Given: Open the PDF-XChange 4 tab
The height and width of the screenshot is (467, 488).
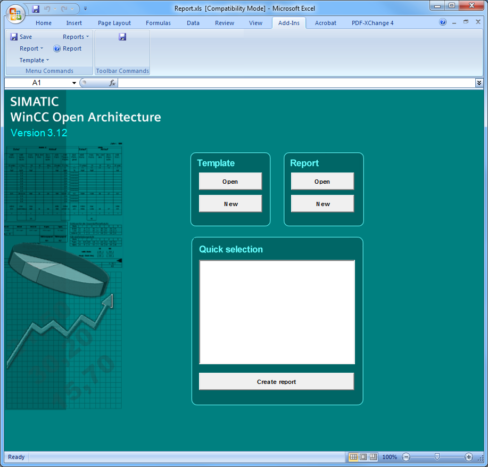Looking at the screenshot, I should pyautogui.click(x=373, y=23).
